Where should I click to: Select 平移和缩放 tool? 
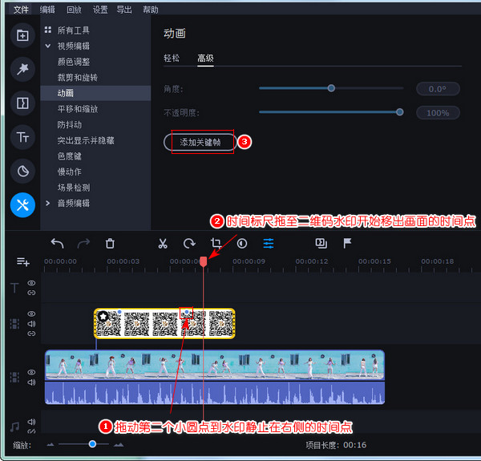[x=78, y=109]
